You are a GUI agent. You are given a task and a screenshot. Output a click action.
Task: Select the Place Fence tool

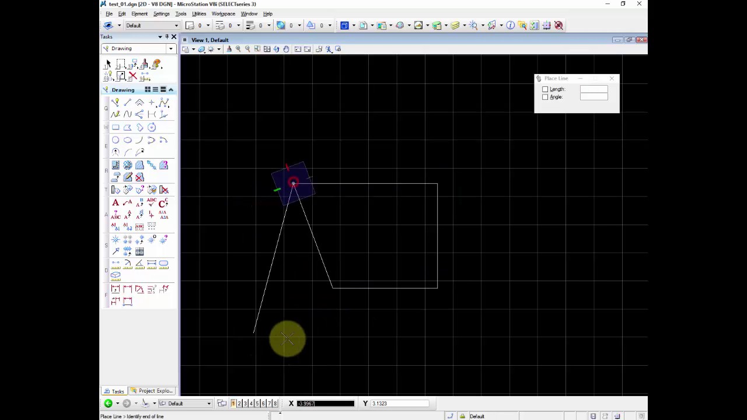coord(121,64)
